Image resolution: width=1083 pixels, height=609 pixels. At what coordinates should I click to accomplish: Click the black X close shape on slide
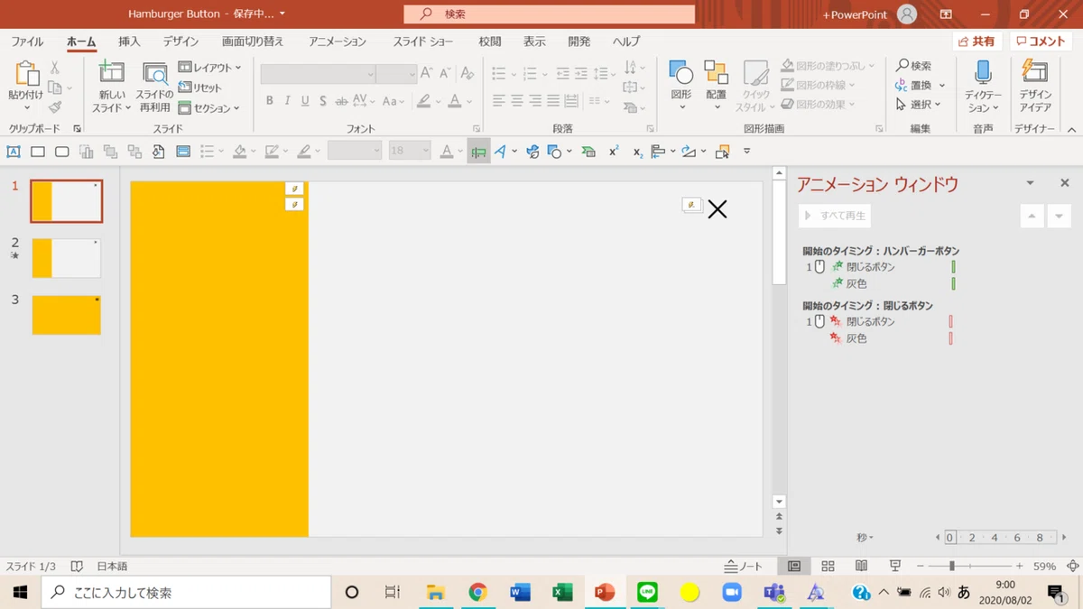click(717, 209)
